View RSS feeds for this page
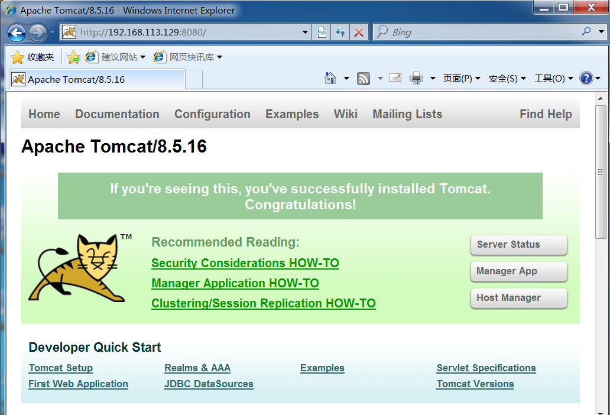Viewport: 610px width, 415px height. pyautogui.click(x=363, y=77)
